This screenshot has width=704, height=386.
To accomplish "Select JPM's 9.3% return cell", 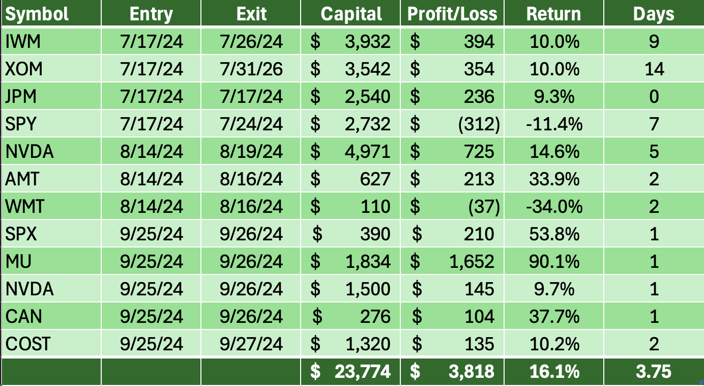I will (553, 96).
